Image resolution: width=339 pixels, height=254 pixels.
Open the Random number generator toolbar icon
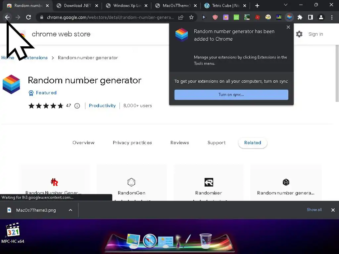[289, 17]
